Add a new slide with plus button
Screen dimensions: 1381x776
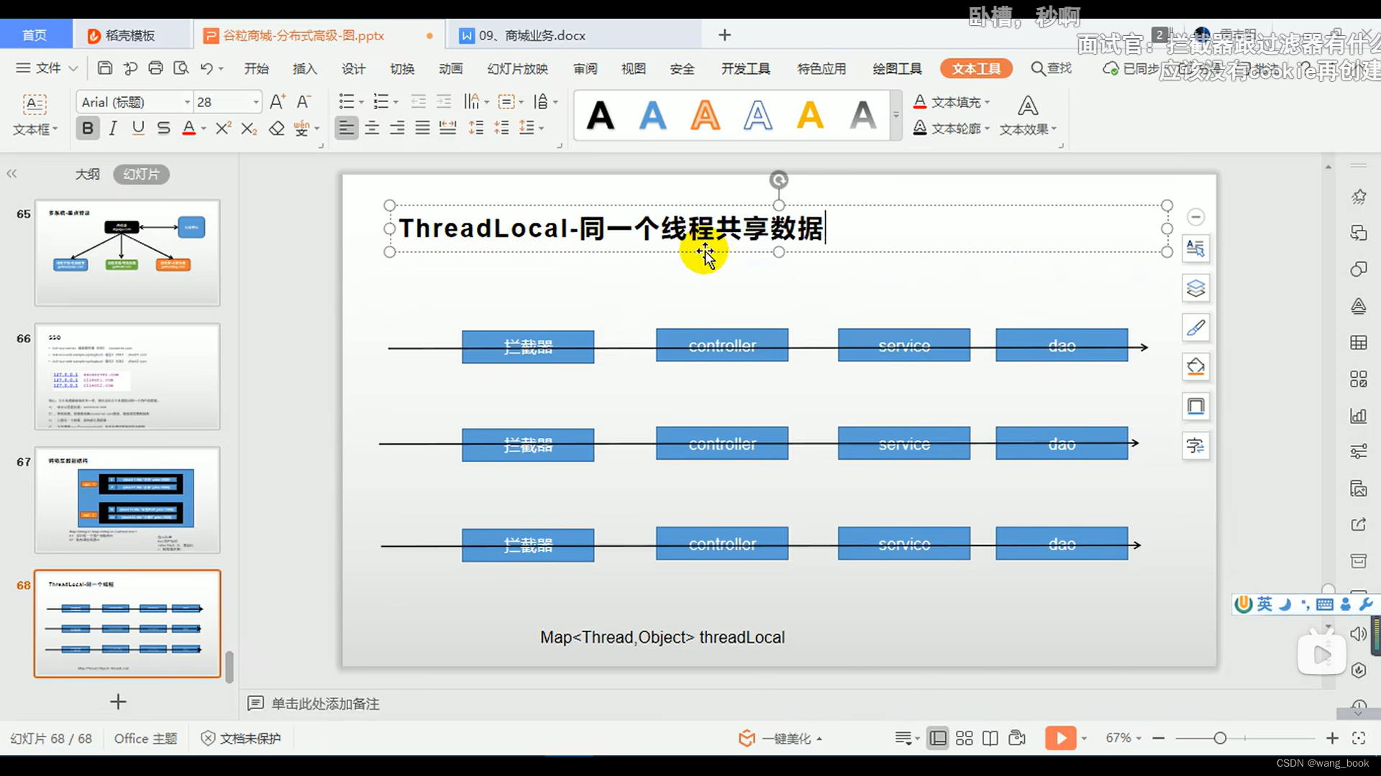pos(118,701)
